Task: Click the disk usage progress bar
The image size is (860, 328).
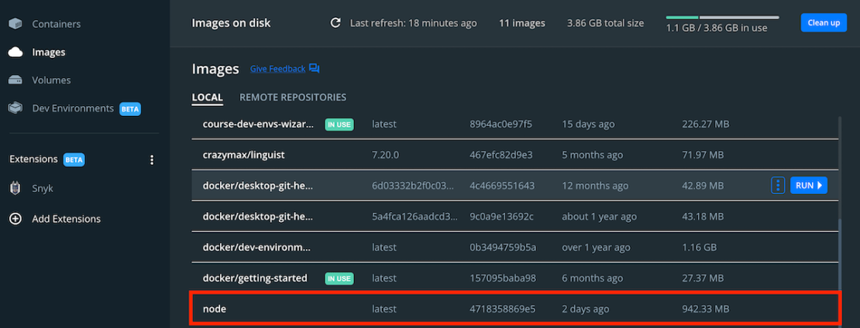Action: 722,16
